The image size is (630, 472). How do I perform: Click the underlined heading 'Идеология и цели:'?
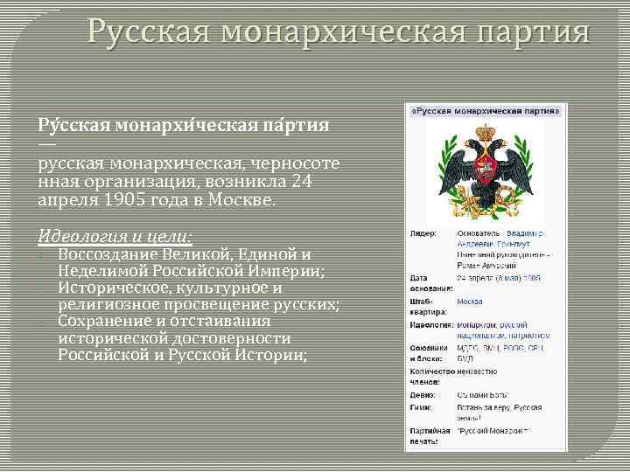tap(115, 236)
